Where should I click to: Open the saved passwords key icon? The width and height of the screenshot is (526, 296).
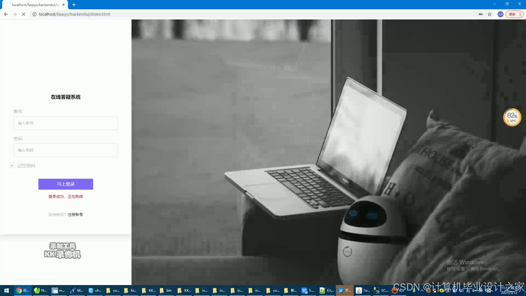click(x=481, y=14)
